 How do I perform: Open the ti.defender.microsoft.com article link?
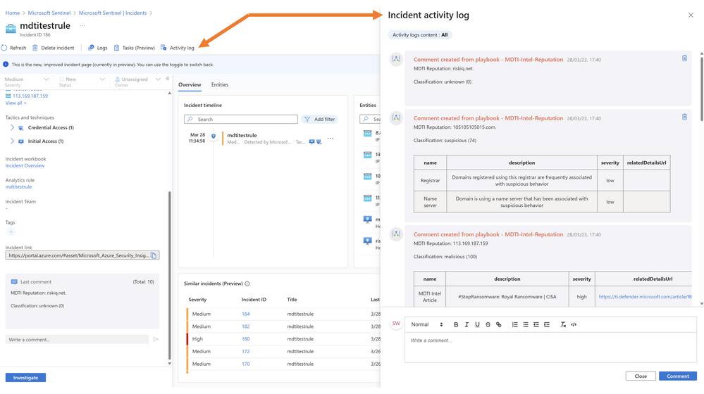pos(645,297)
